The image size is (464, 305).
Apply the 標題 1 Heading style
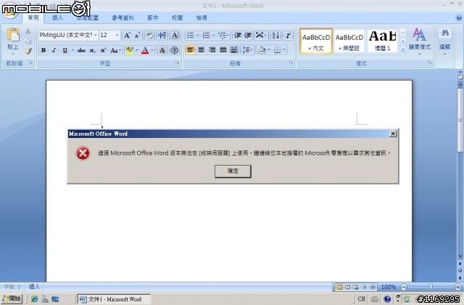[382, 41]
